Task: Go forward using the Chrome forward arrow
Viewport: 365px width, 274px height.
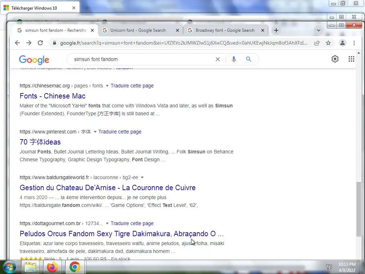Action: (29, 43)
